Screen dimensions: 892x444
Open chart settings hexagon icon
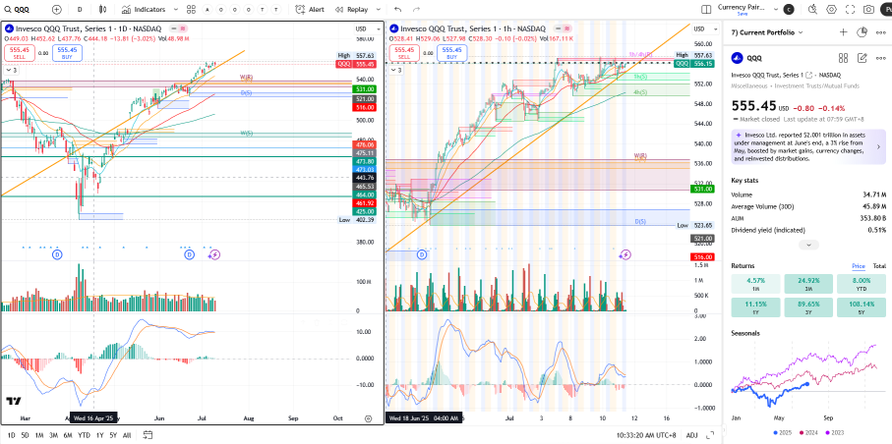click(832, 10)
